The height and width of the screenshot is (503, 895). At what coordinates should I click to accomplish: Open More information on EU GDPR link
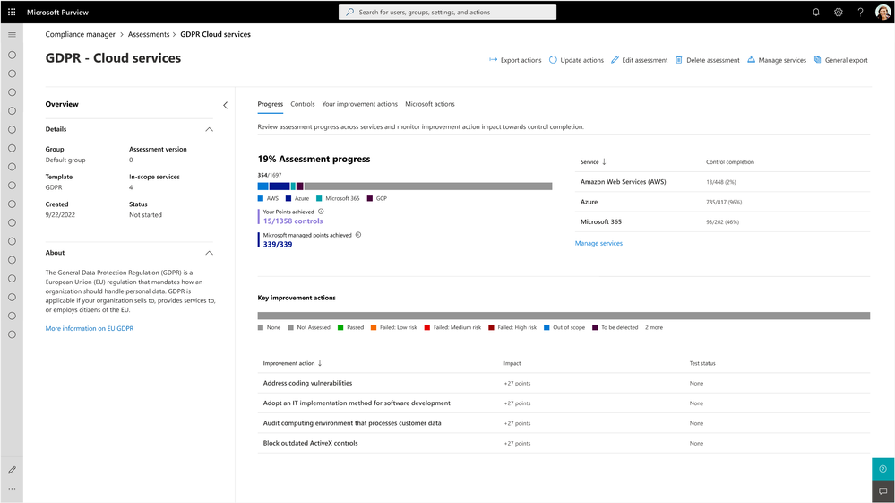[x=90, y=328]
